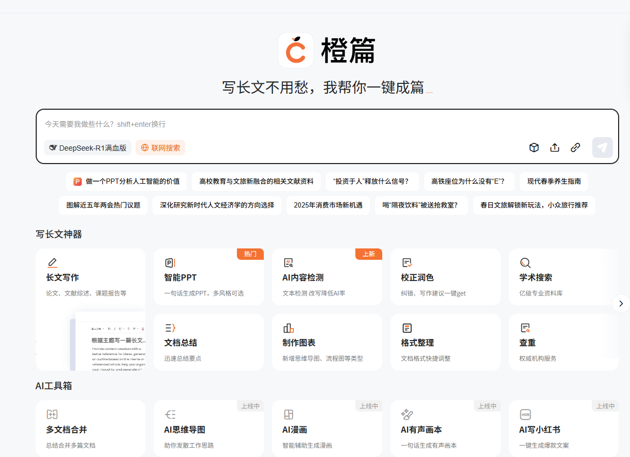Click the 写长文神器 section heading
630x457 pixels.
[x=59, y=234]
